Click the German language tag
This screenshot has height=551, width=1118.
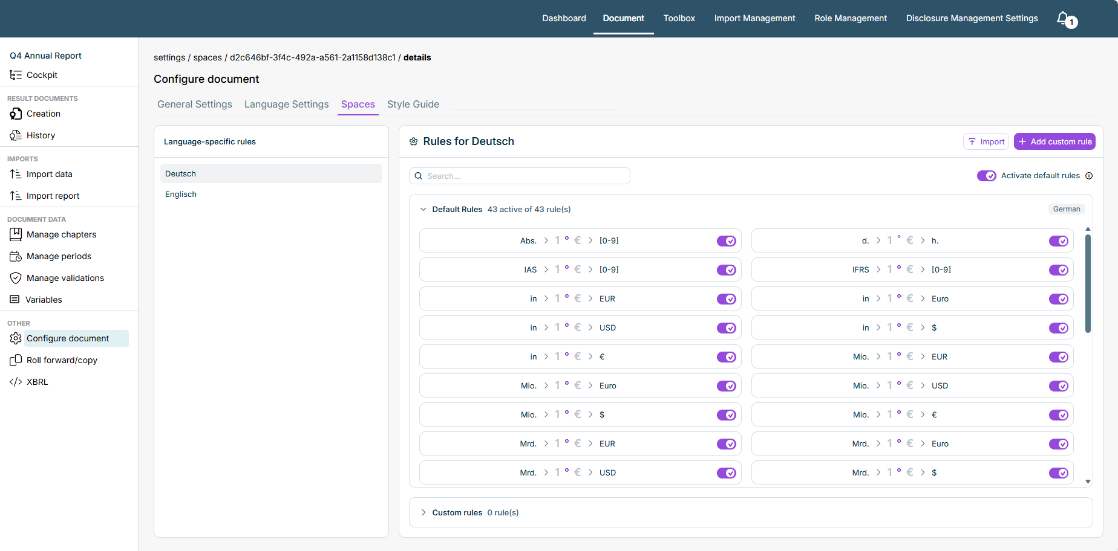[1067, 209]
